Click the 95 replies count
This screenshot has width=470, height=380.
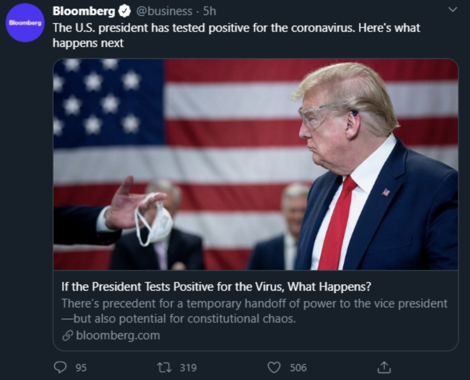click(x=81, y=367)
